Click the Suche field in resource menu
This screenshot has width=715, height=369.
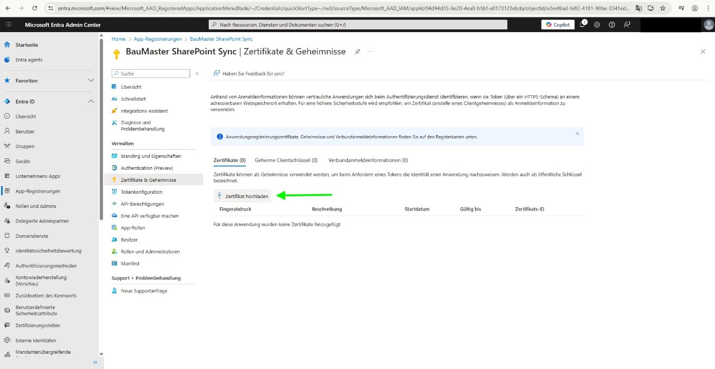pyautogui.click(x=152, y=73)
